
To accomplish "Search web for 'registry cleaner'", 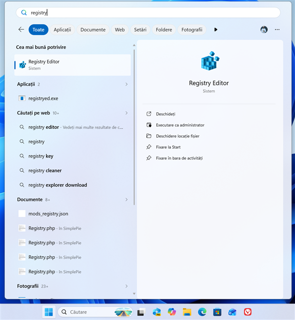I will pyautogui.click(x=73, y=170).
